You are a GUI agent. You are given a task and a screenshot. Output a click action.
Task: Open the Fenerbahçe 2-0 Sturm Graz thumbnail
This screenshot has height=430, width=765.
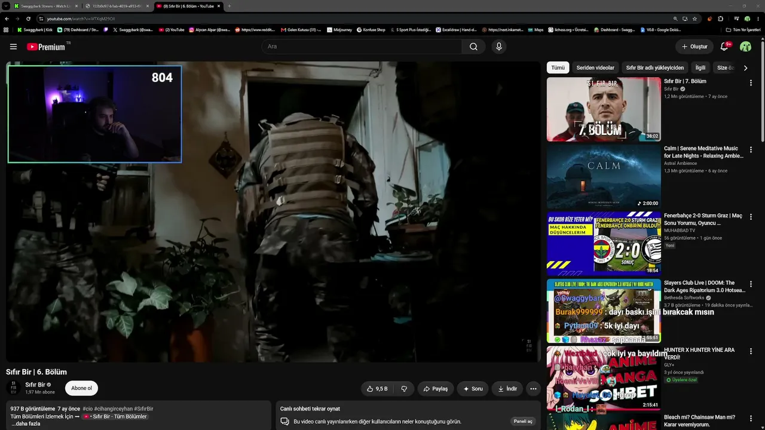tap(604, 244)
